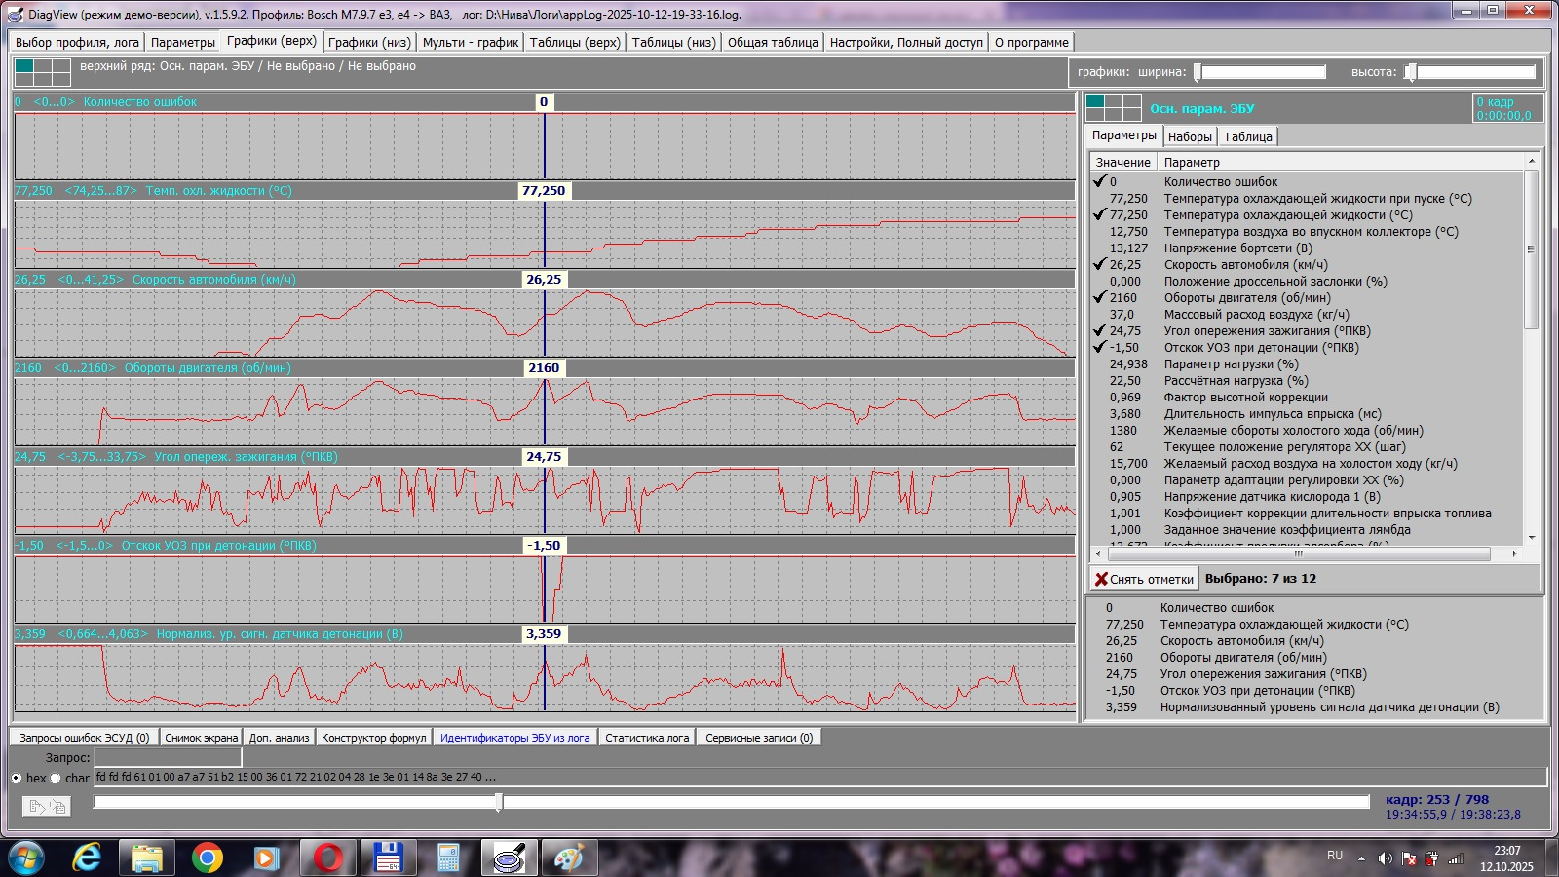Click the Запрос input field
The image size is (1559, 877).
[168, 757]
